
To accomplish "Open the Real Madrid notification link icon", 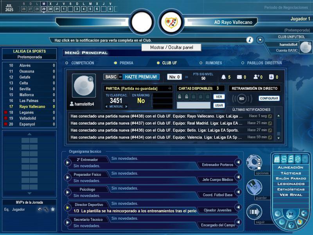I will [x=270, y=123].
